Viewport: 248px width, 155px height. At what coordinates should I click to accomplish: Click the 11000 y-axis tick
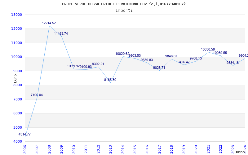[16, 43]
